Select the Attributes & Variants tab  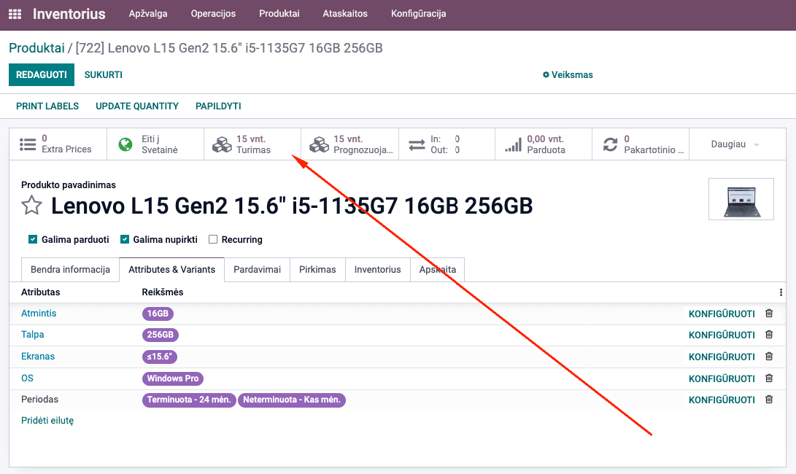click(171, 270)
